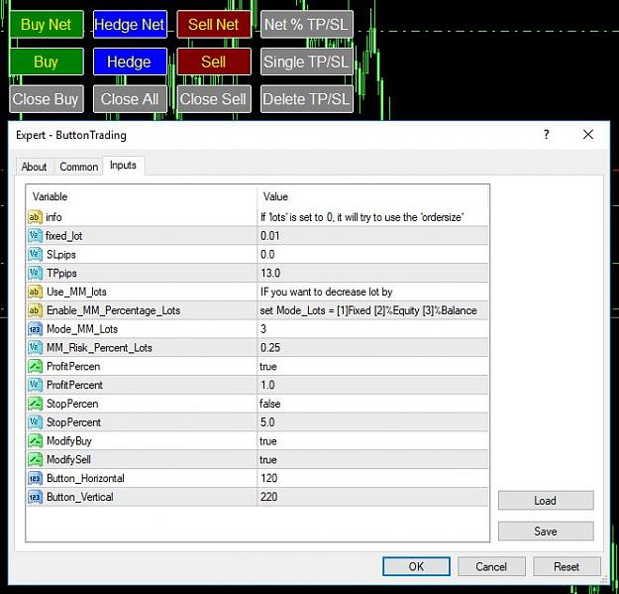Click the Load button

[546, 501]
